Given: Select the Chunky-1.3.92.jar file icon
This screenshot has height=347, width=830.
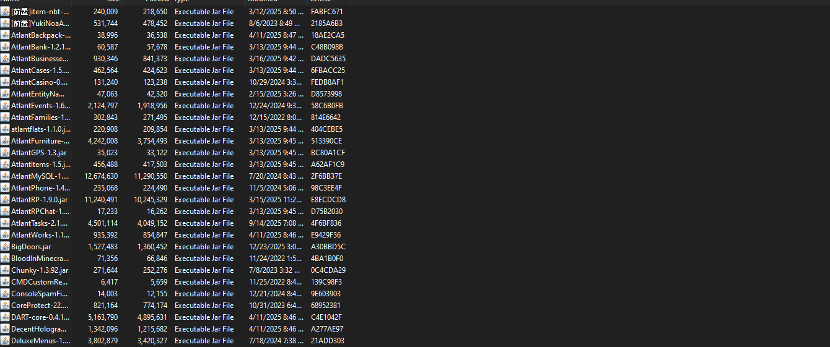Looking at the screenshot, I should [5, 270].
